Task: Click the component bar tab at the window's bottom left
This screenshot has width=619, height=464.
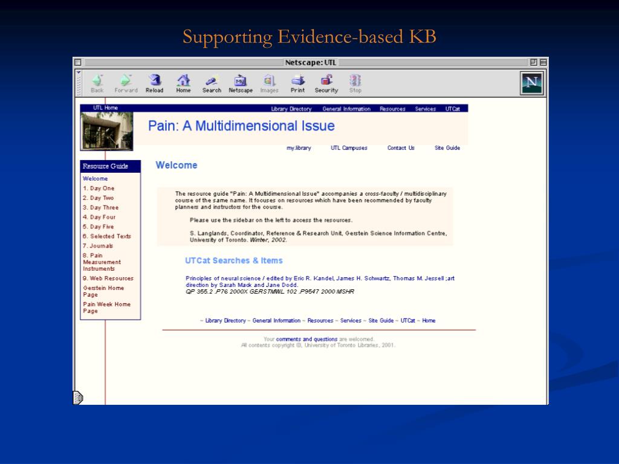Action: (x=78, y=398)
